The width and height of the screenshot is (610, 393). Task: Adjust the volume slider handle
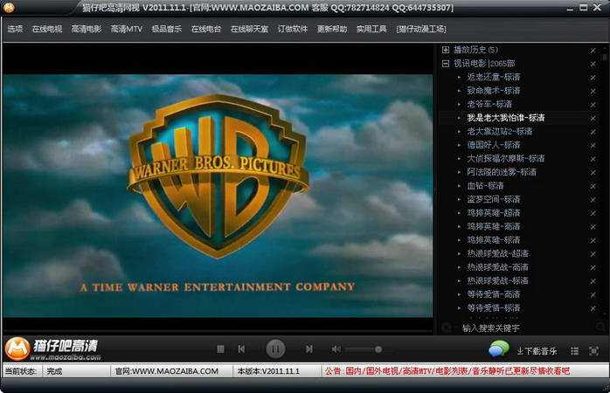(x=378, y=349)
